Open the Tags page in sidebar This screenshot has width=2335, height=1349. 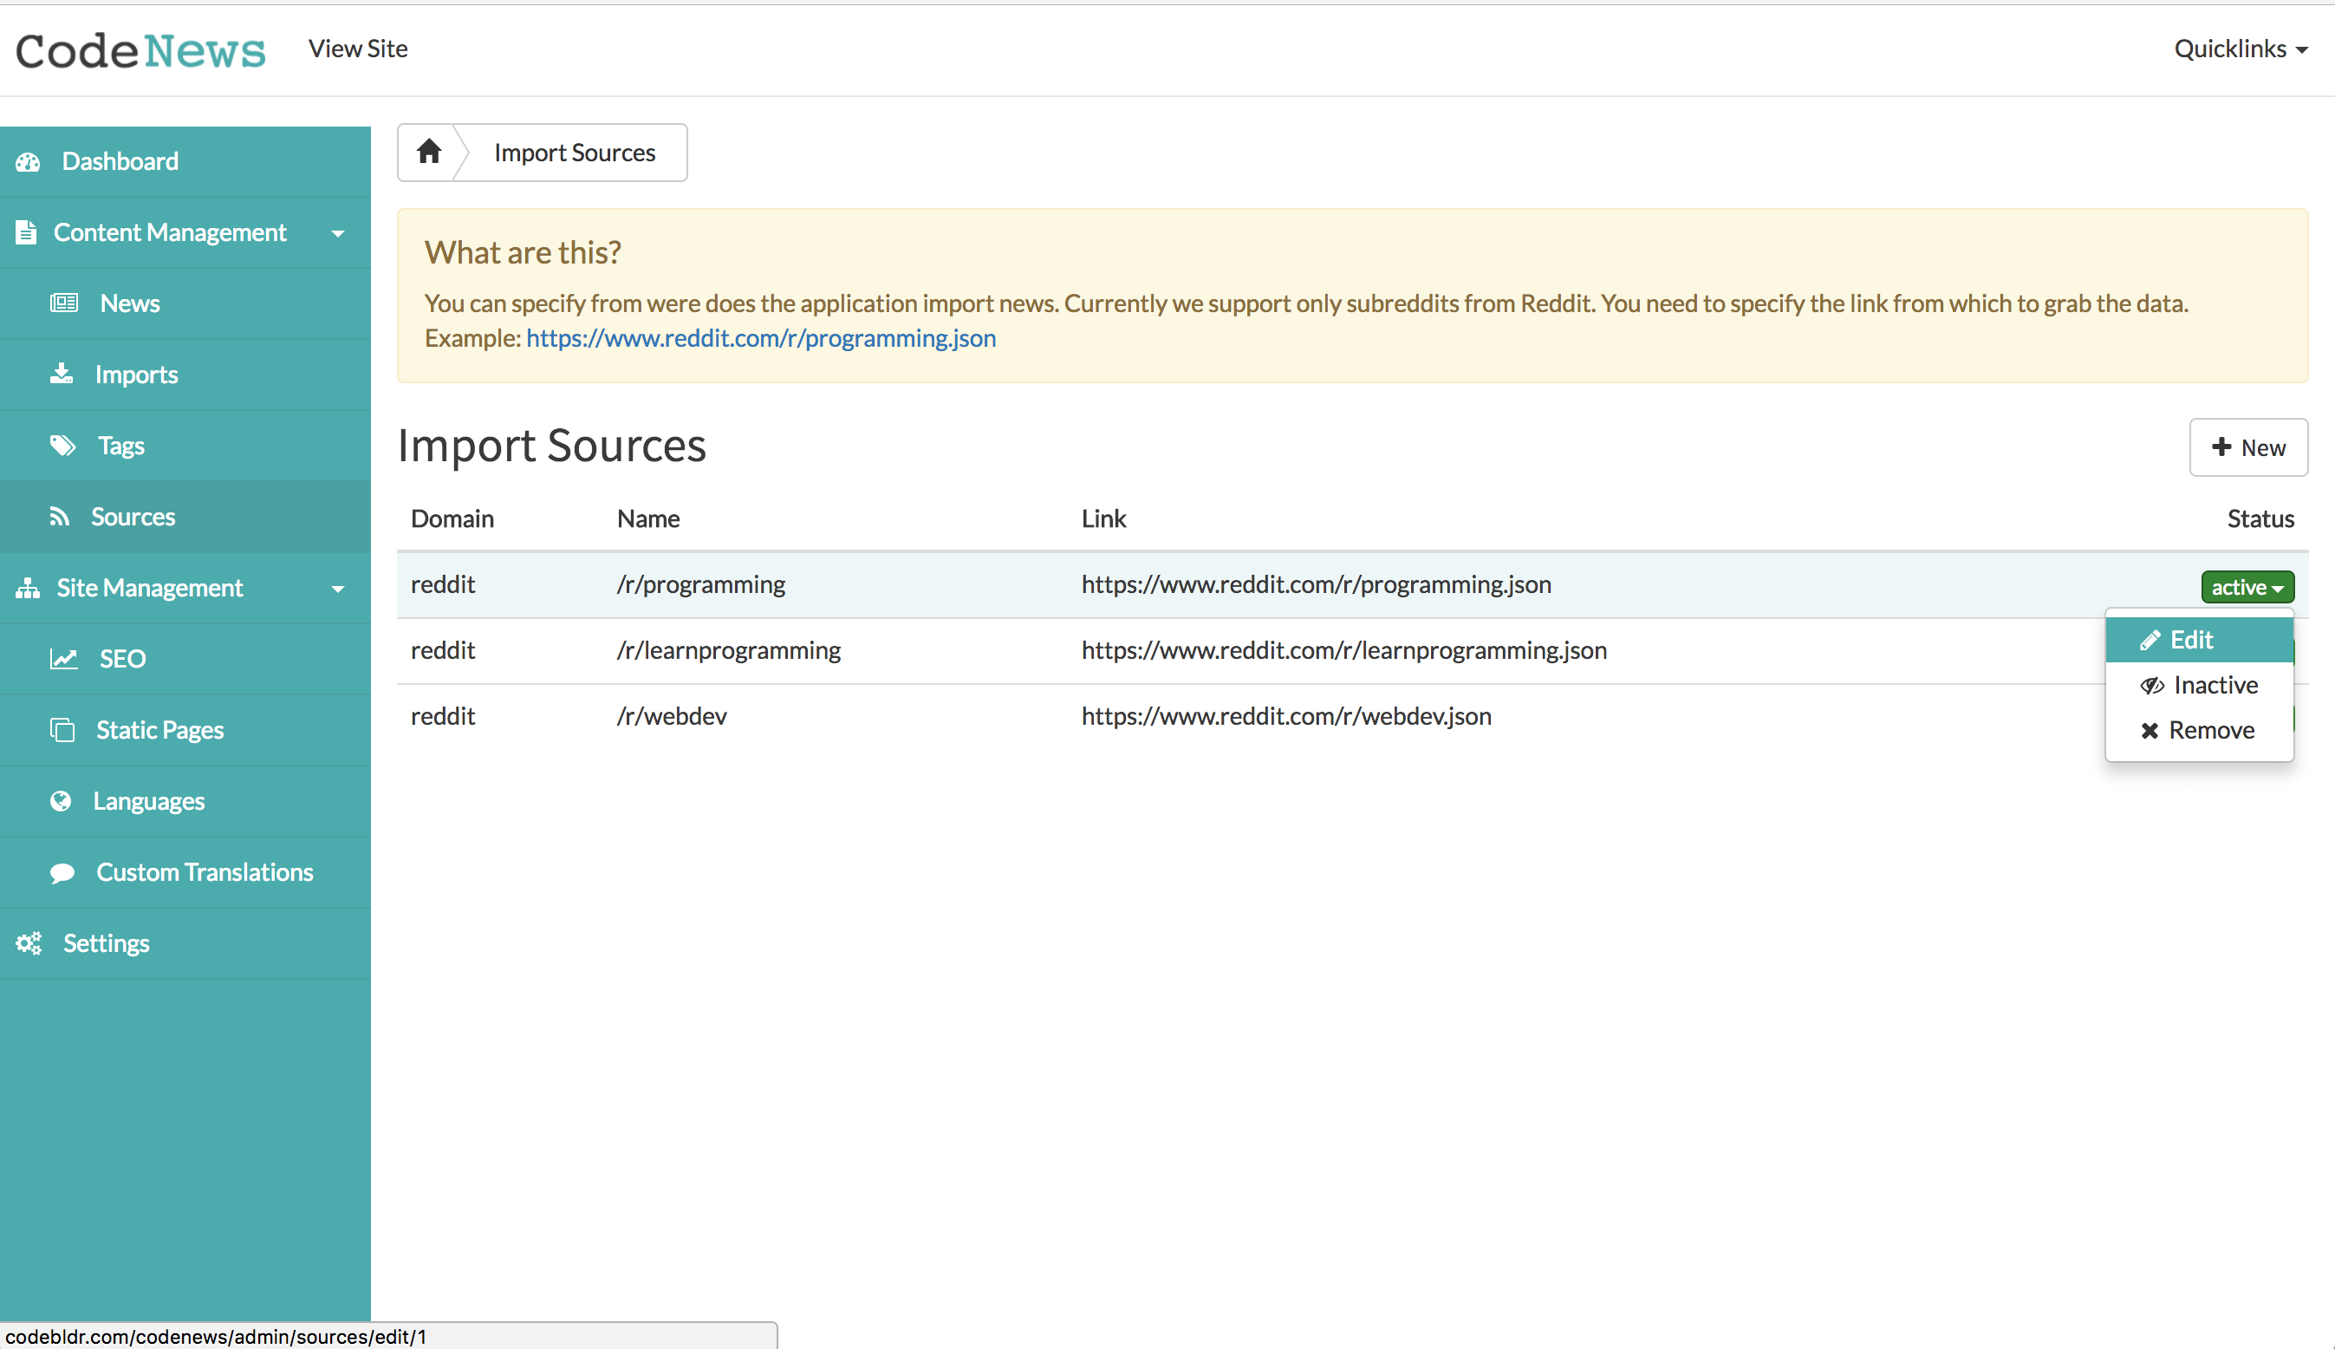120,446
